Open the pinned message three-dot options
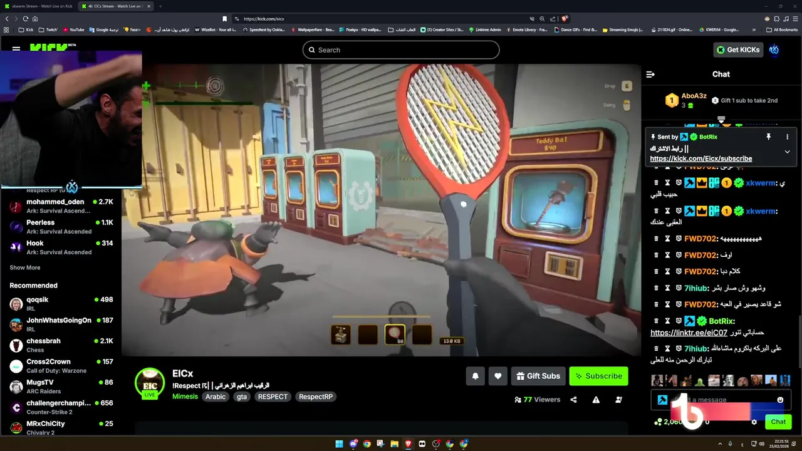 788,137
